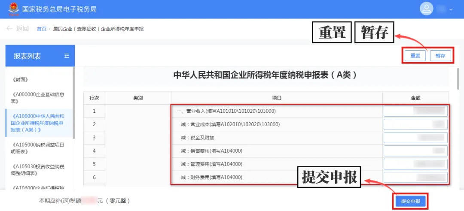Select A000000企业基础信息表 in the list
Viewport: 464px width, 211px height.
[x=39, y=98]
